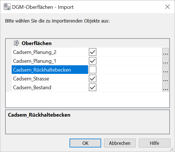This screenshot has width=175, height=152.
Task: Open ellipsis options for Cadsem_Strasse
Action: click(x=165, y=79)
